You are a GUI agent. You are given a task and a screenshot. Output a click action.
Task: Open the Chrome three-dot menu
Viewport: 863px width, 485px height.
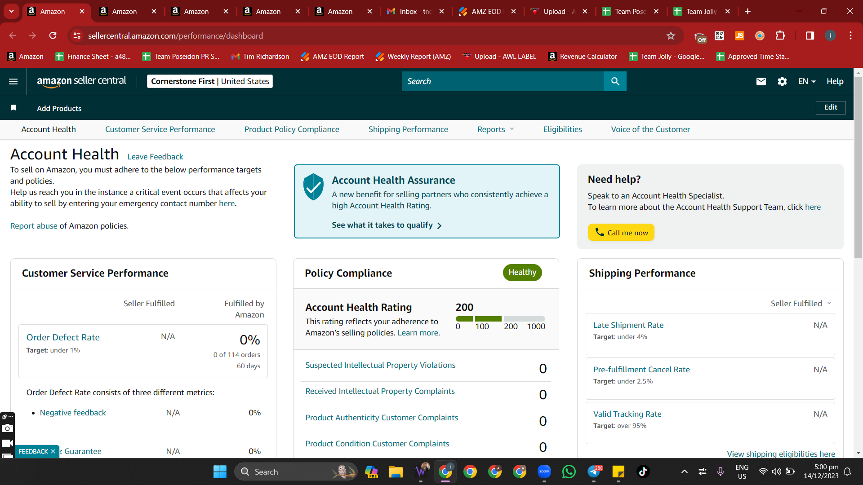point(850,35)
